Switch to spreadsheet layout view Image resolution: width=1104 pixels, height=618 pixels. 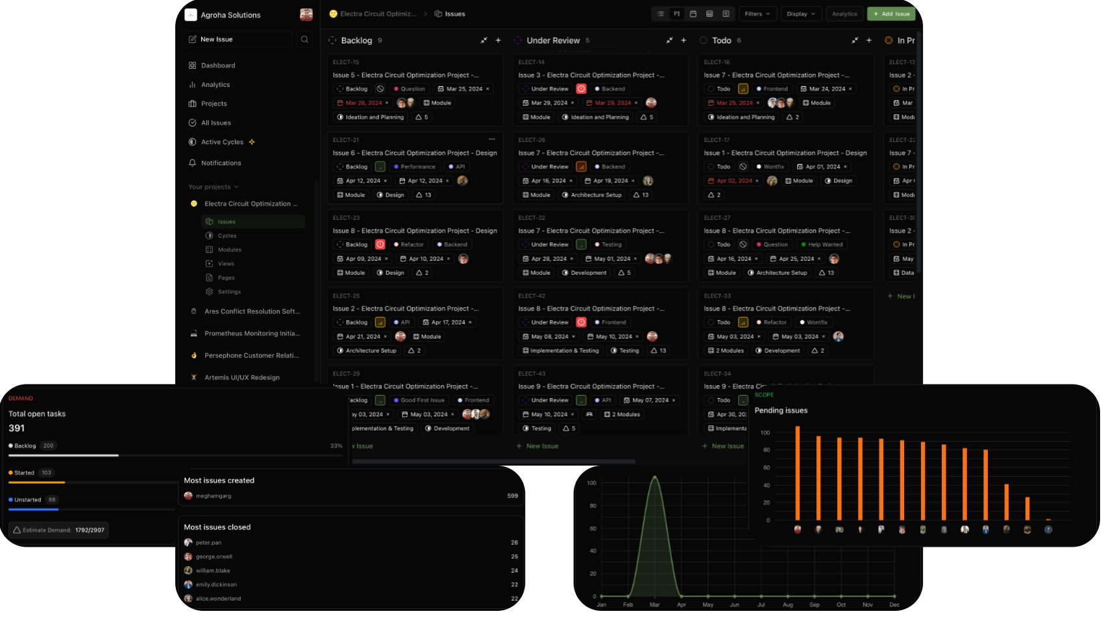709,14
